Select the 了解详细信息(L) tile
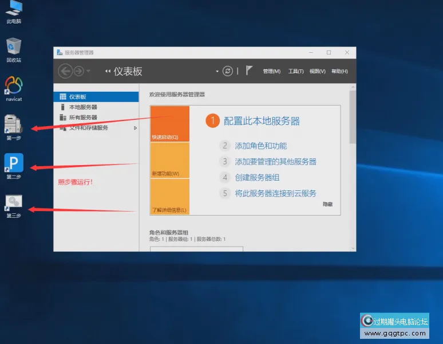Viewport: 443px width, 344px height. [170, 197]
